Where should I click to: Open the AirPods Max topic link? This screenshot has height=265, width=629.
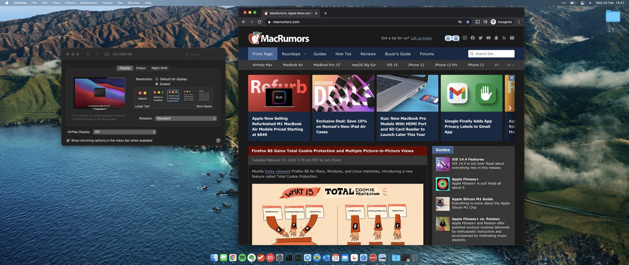[262, 65]
